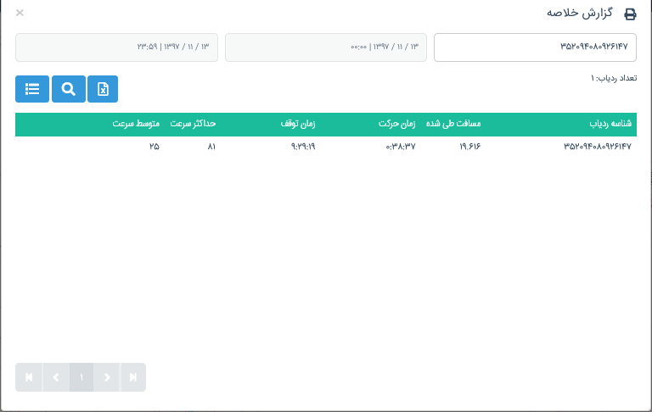Select page 1 in pagination
The width and height of the screenshot is (652, 412).
(81, 377)
